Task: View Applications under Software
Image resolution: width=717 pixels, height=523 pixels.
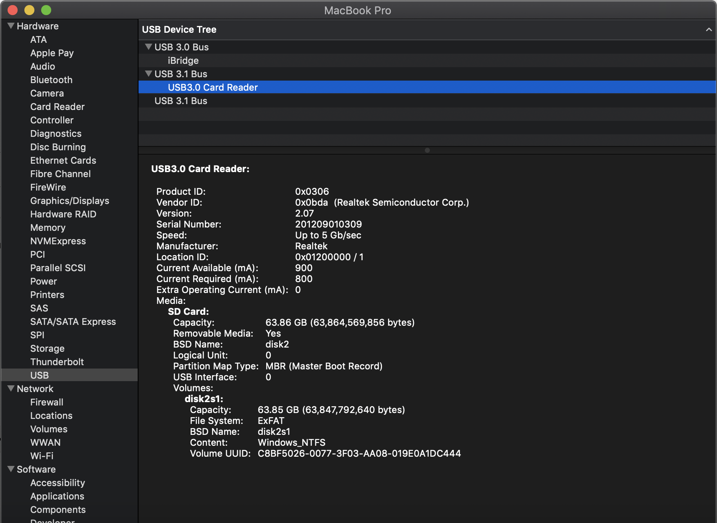Action: pyautogui.click(x=58, y=496)
